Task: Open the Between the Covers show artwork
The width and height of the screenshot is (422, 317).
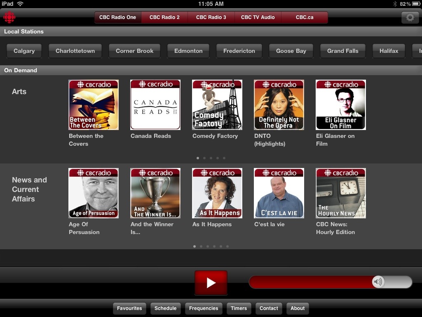Action: point(94,105)
